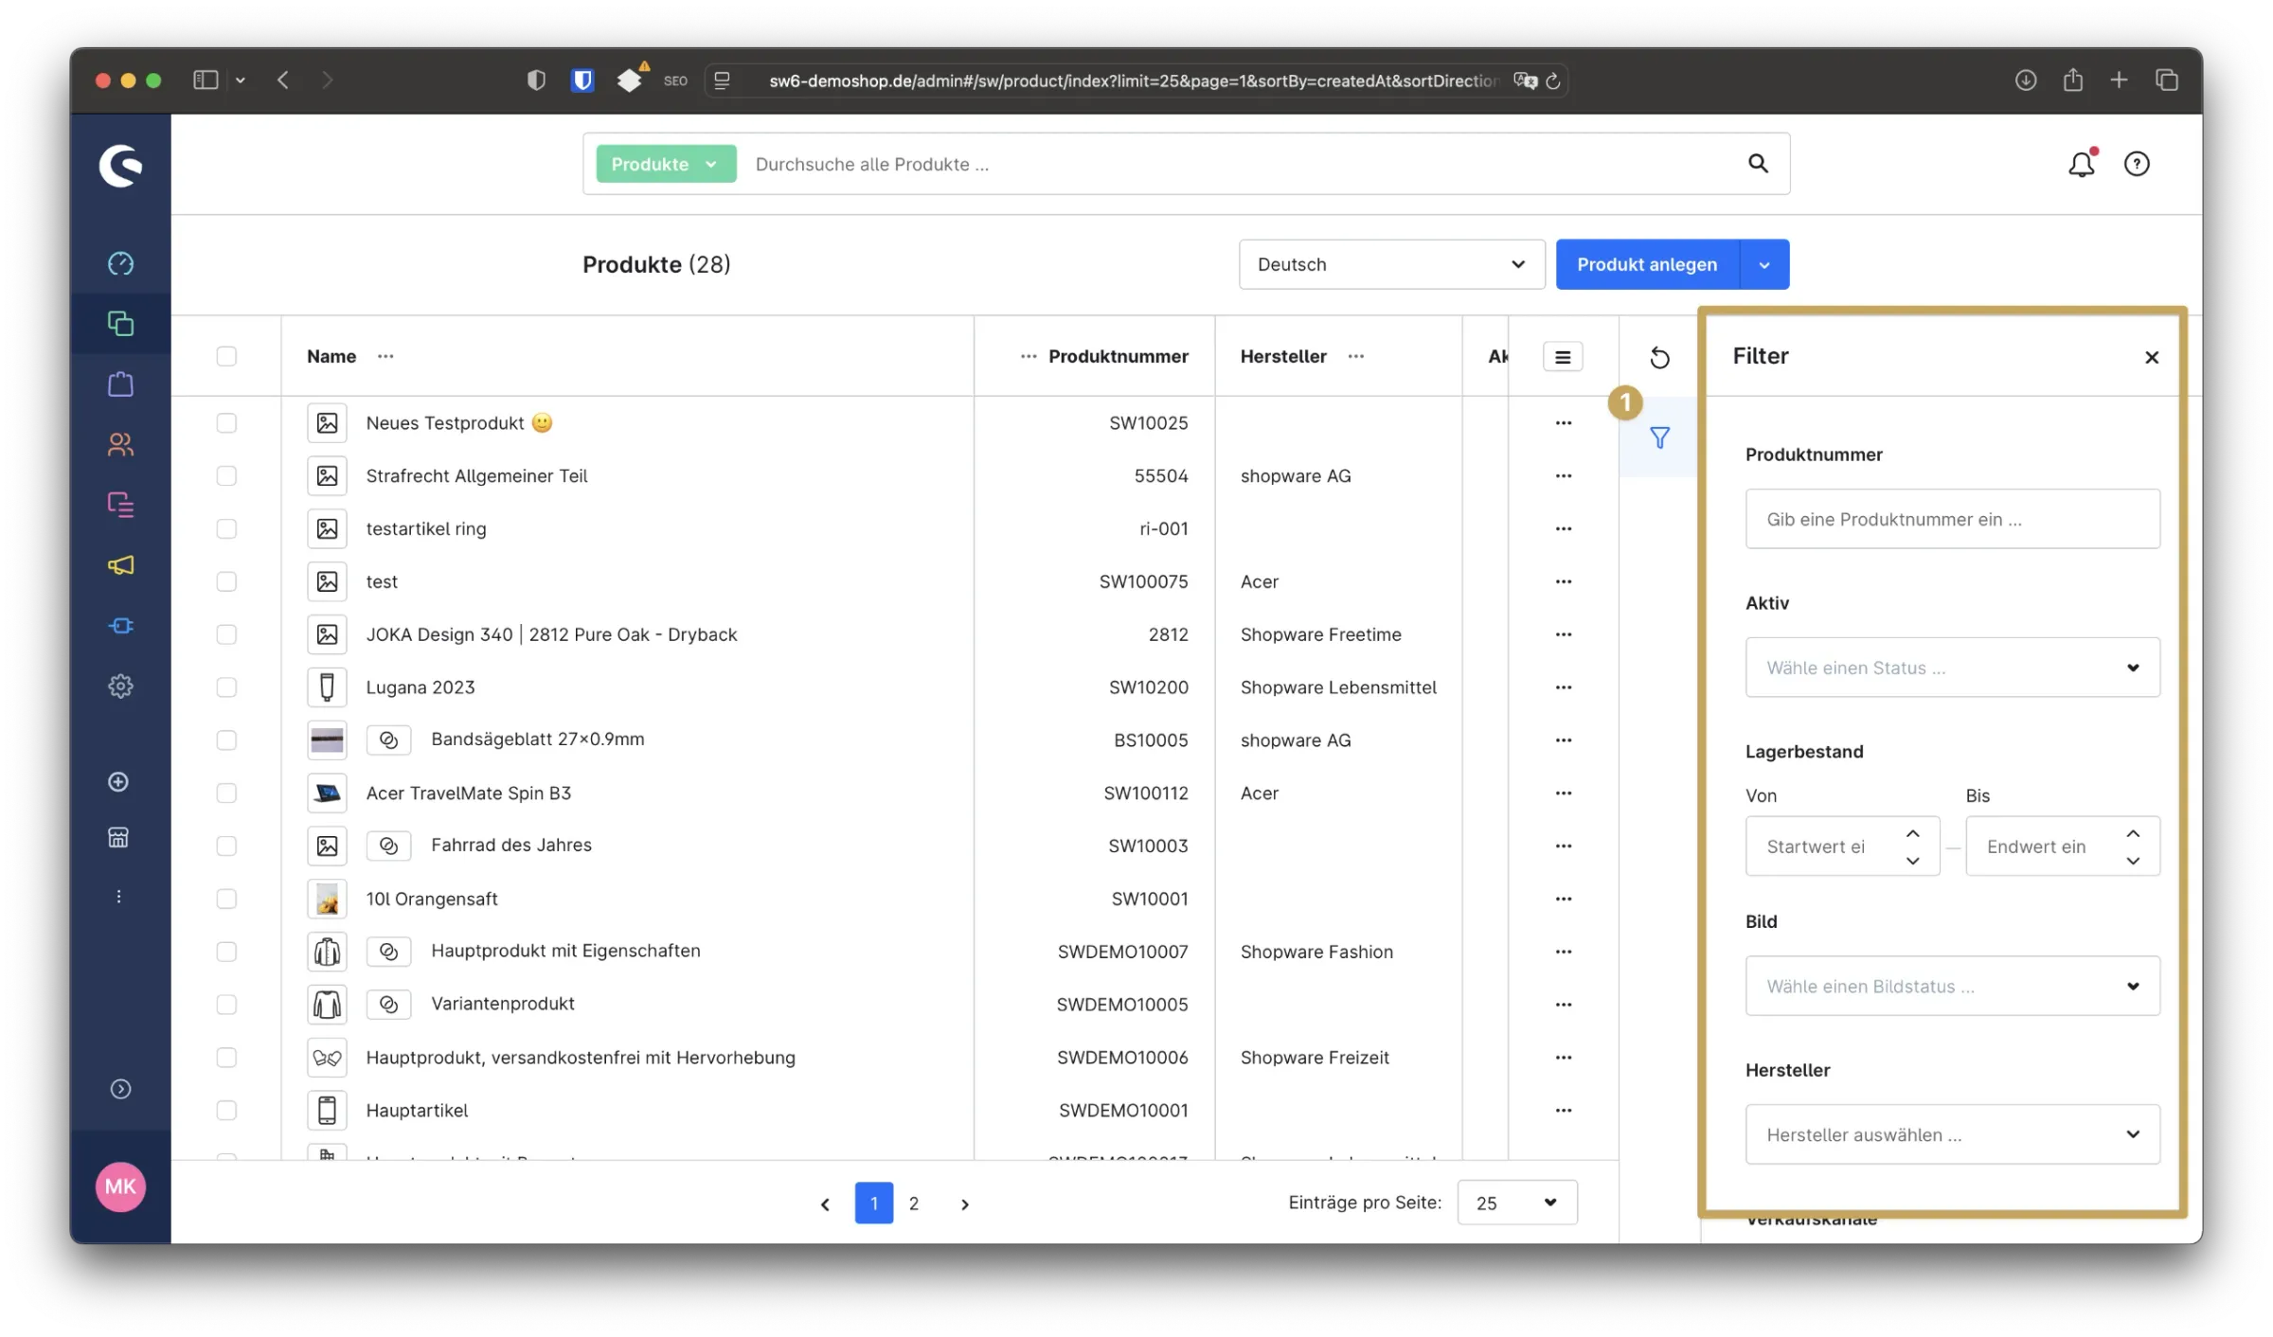Open the Deutsch language dropdown
Image resolution: width=2273 pixels, height=1337 pixels.
click(1390, 264)
